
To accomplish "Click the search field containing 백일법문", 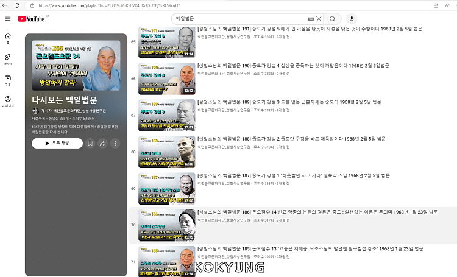I will click(241, 19).
